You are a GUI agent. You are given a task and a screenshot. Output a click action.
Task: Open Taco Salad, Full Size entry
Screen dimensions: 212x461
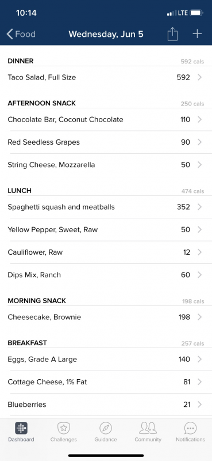click(106, 77)
